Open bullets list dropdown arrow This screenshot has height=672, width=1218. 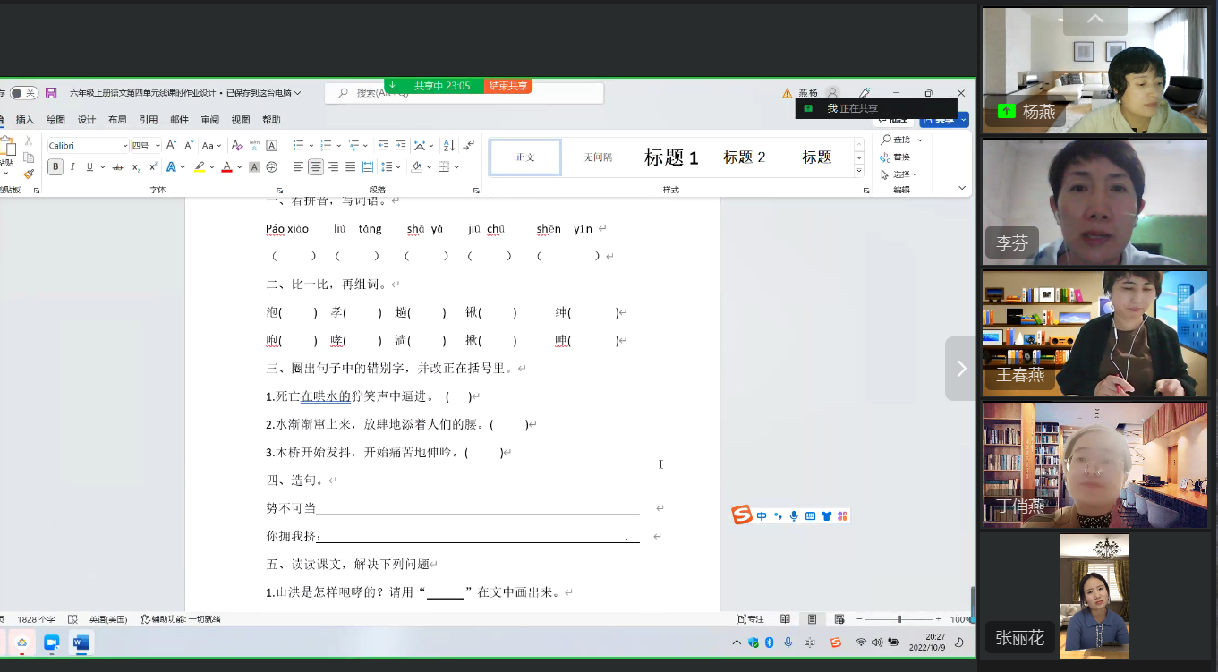(311, 145)
